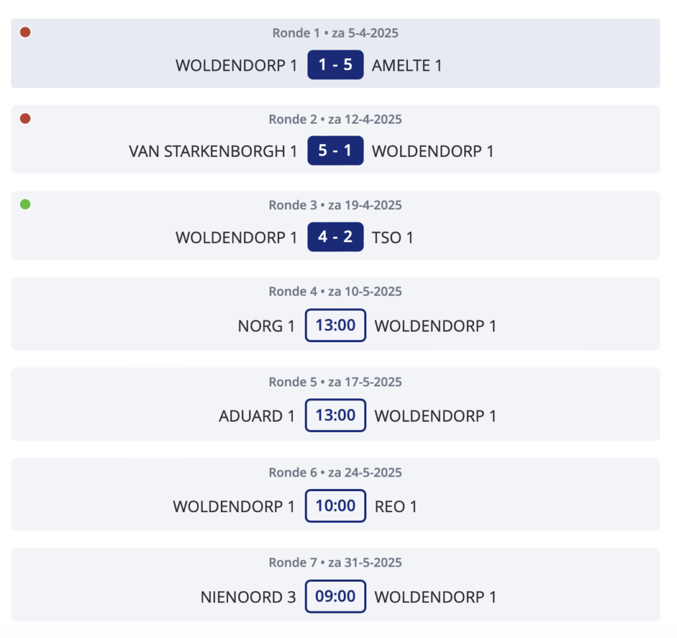This screenshot has height=638, width=677.
Task: Open the TSO 1 team name
Action: tap(393, 238)
